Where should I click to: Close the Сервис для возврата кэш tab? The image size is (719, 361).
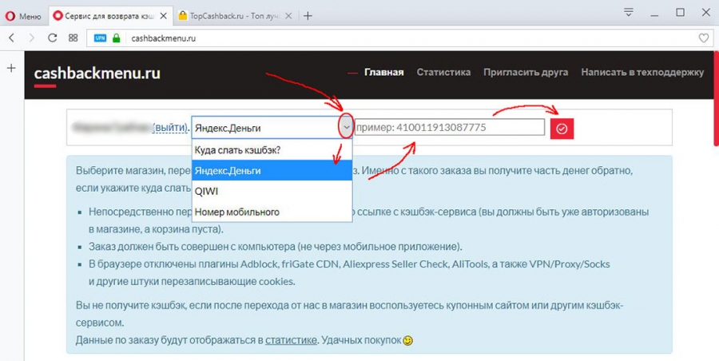tap(164, 16)
